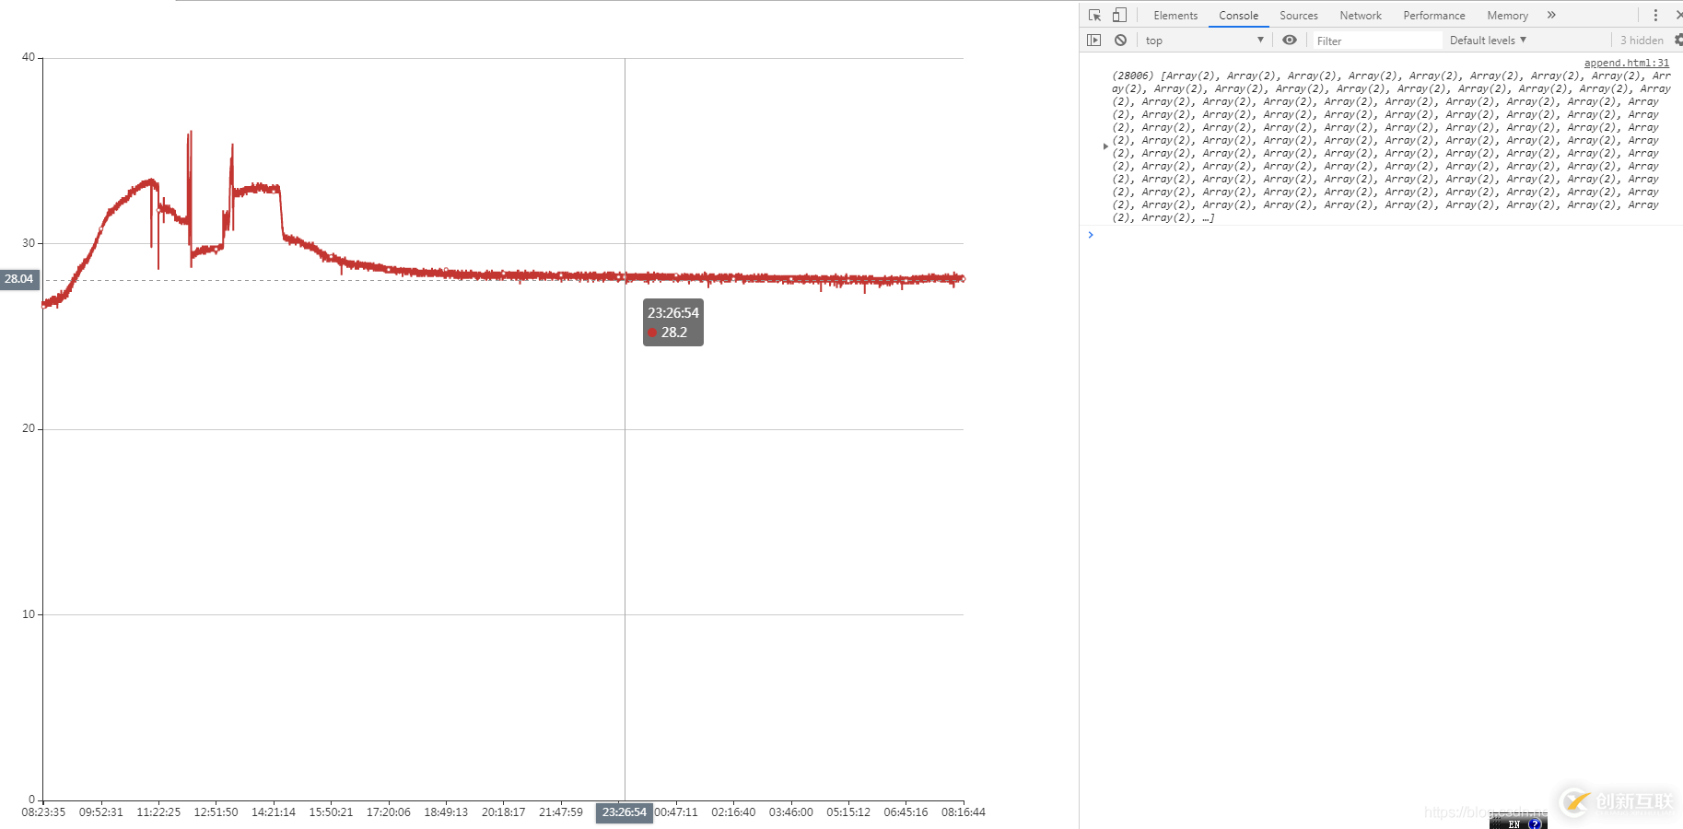The image size is (1683, 829).
Task: Open the 'top' JavaScript context dropdown
Action: (x=1204, y=41)
